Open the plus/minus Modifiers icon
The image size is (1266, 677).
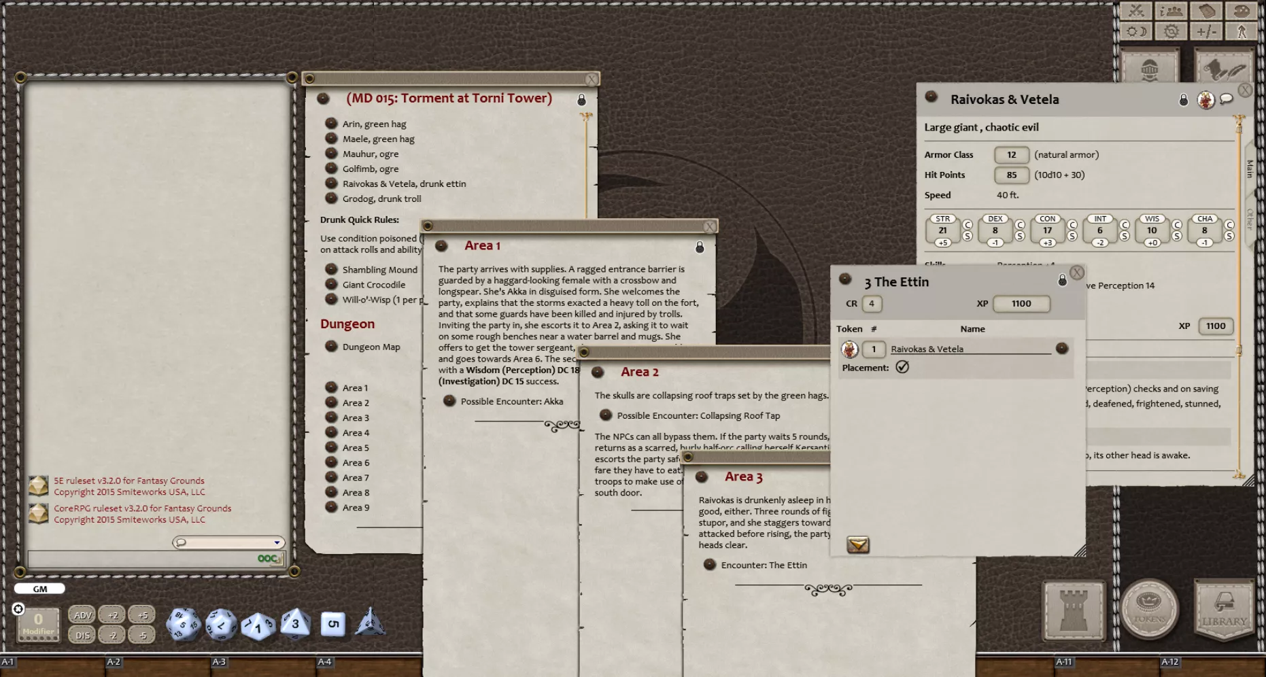pyautogui.click(x=1206, y=31)
